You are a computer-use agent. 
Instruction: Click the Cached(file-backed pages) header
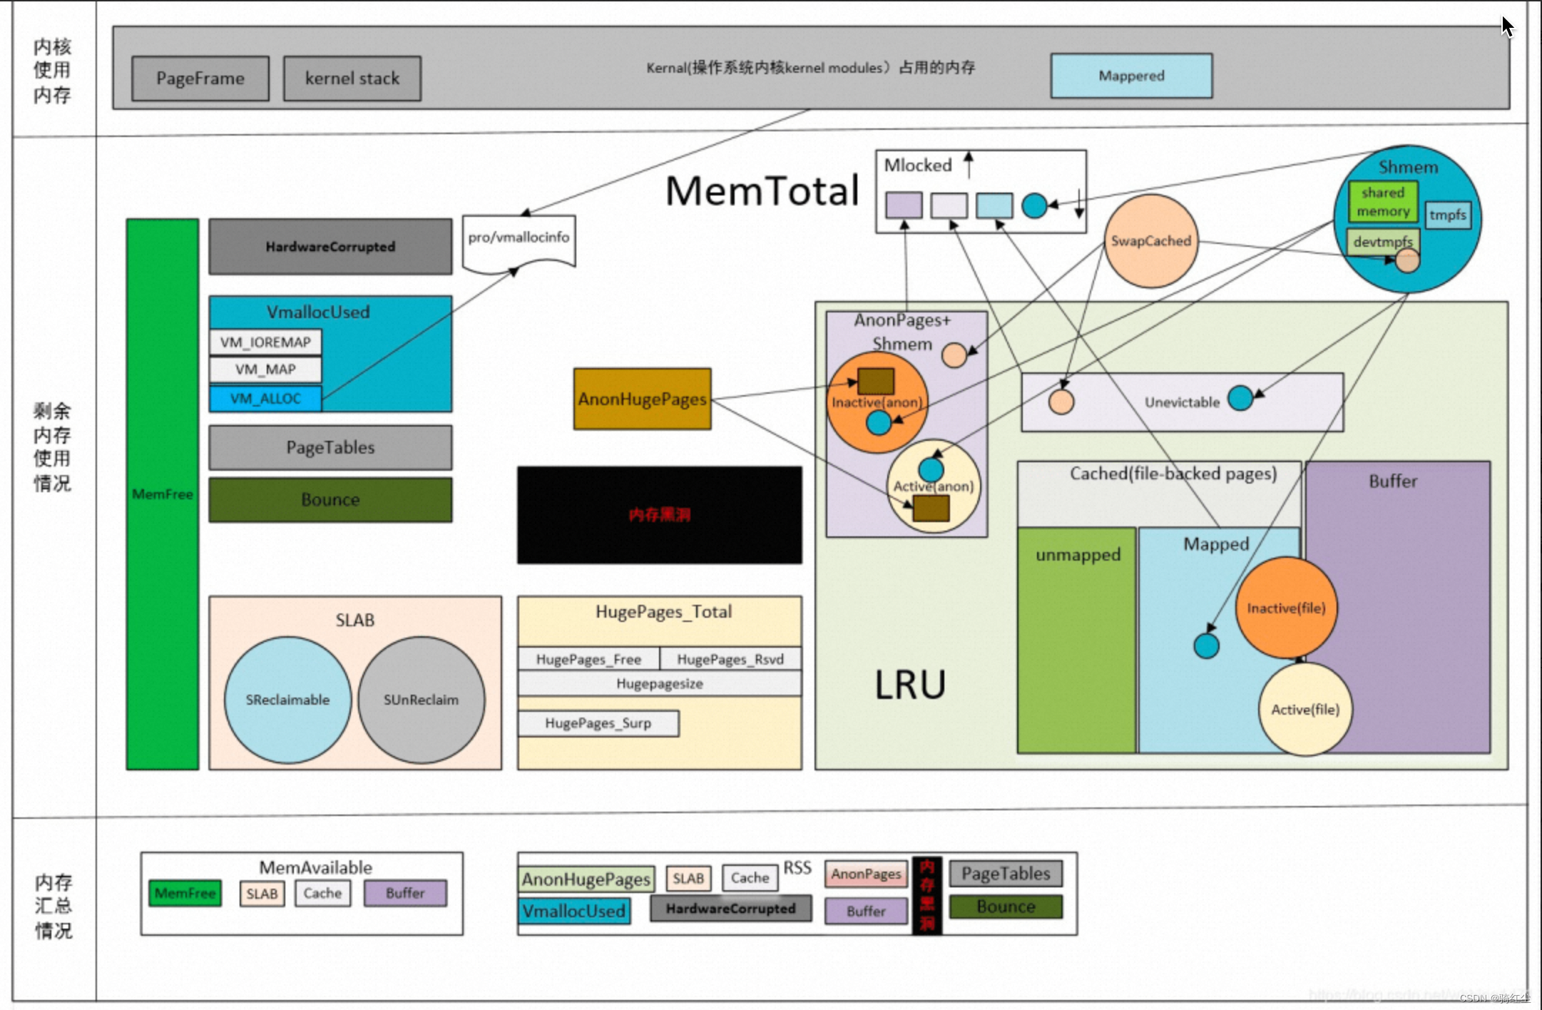(1173, 474)
